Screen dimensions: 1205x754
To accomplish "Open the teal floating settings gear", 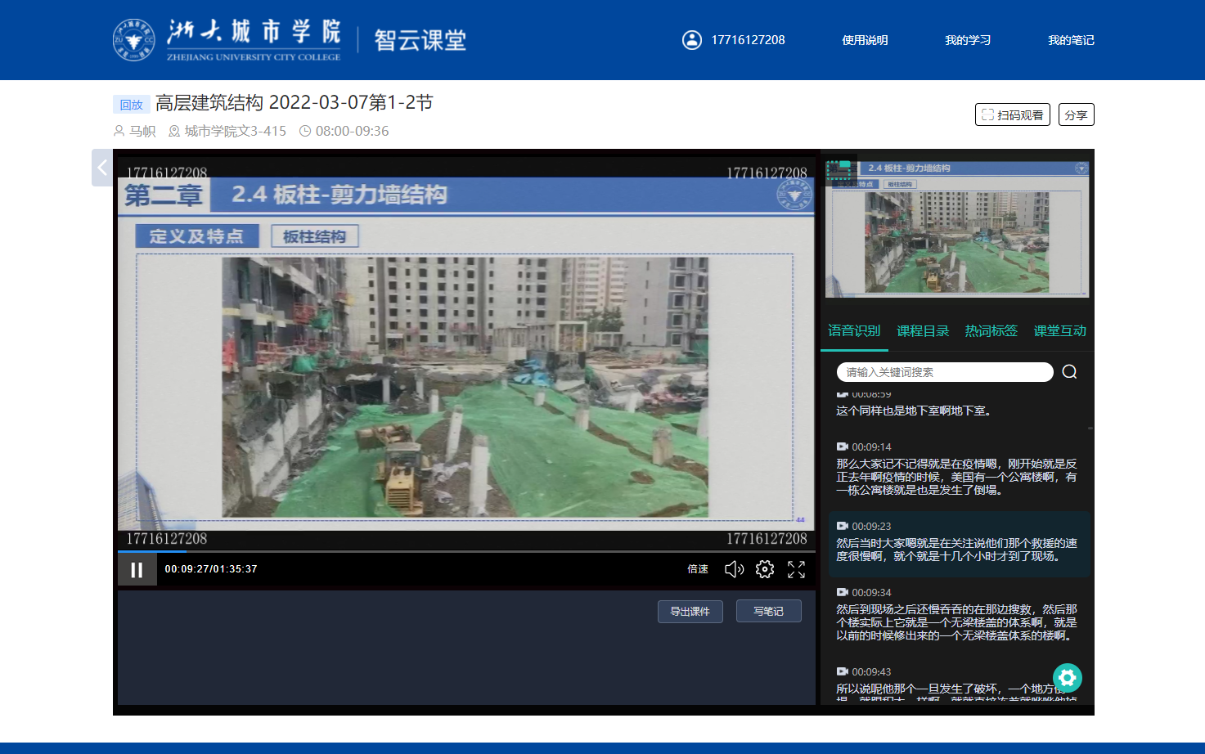I will [1068, 677].
